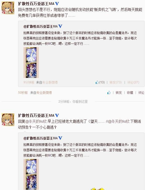This screenshot has height=190, width=145.
Task: Click the verified V badge beside the second post's username
Action: [x=57, y=115]
